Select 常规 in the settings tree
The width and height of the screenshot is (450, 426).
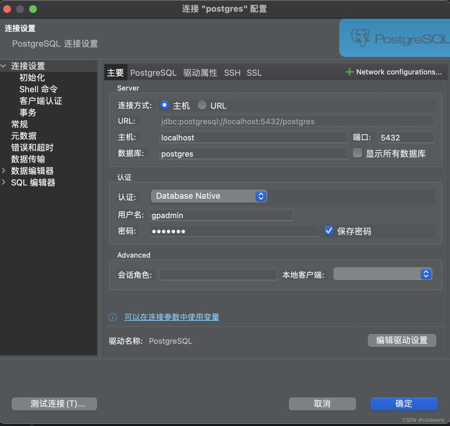tap(19, 124)
